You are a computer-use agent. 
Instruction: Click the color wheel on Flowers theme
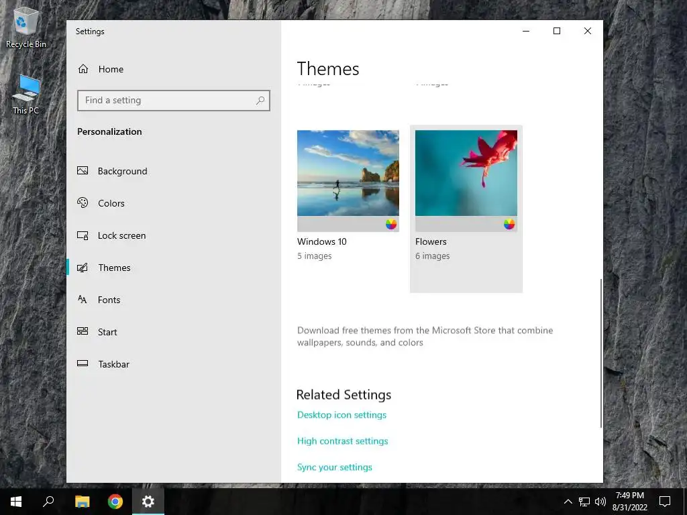pyautogui.click(x=509, y=224)
